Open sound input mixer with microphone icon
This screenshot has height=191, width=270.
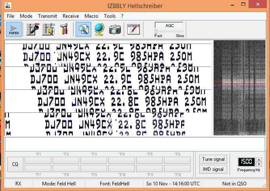(x=33, y=29)
